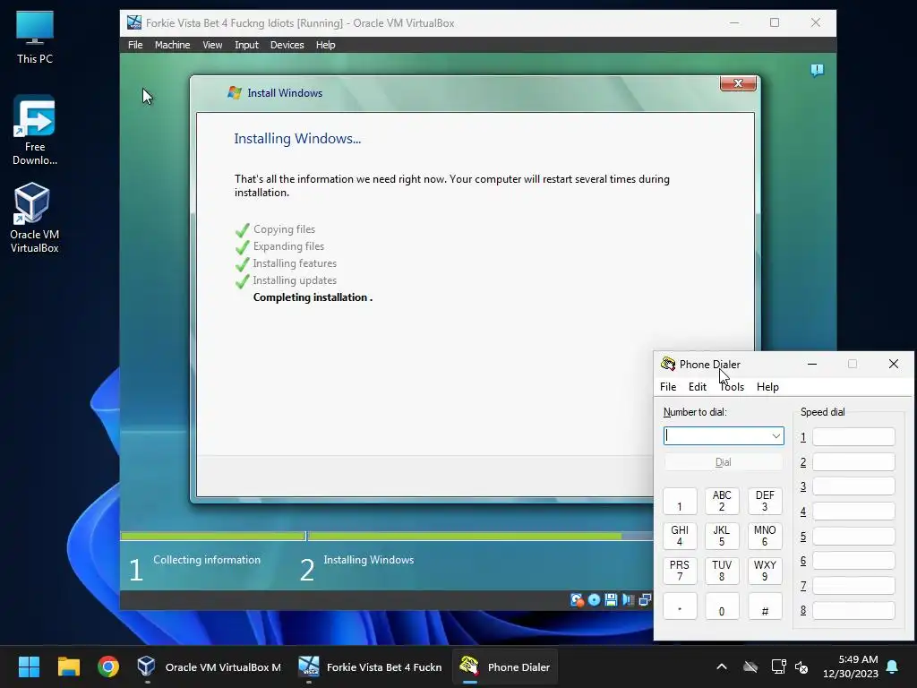The width and height of the screenshot is (917, 688).
Task: Click the Collecting information progress bar
Action: [213, 536]
